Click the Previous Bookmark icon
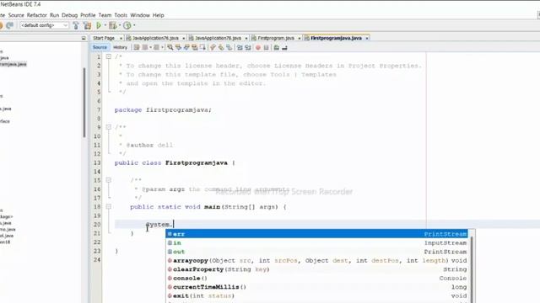 213,47
